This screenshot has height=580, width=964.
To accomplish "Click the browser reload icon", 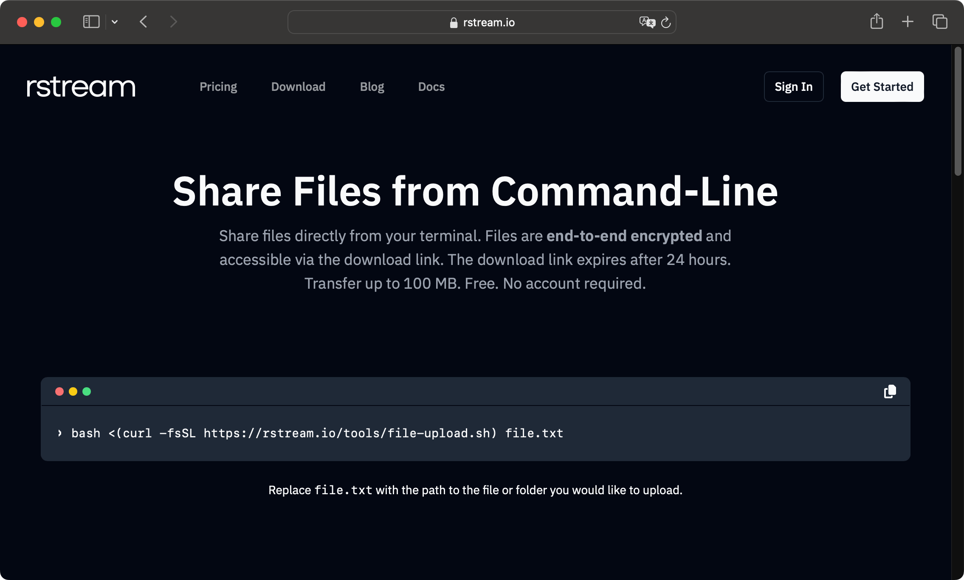I will 665,22.
